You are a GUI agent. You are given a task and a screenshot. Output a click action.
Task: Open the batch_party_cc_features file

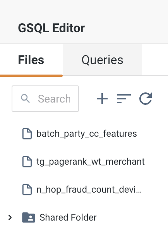(87, 134)
